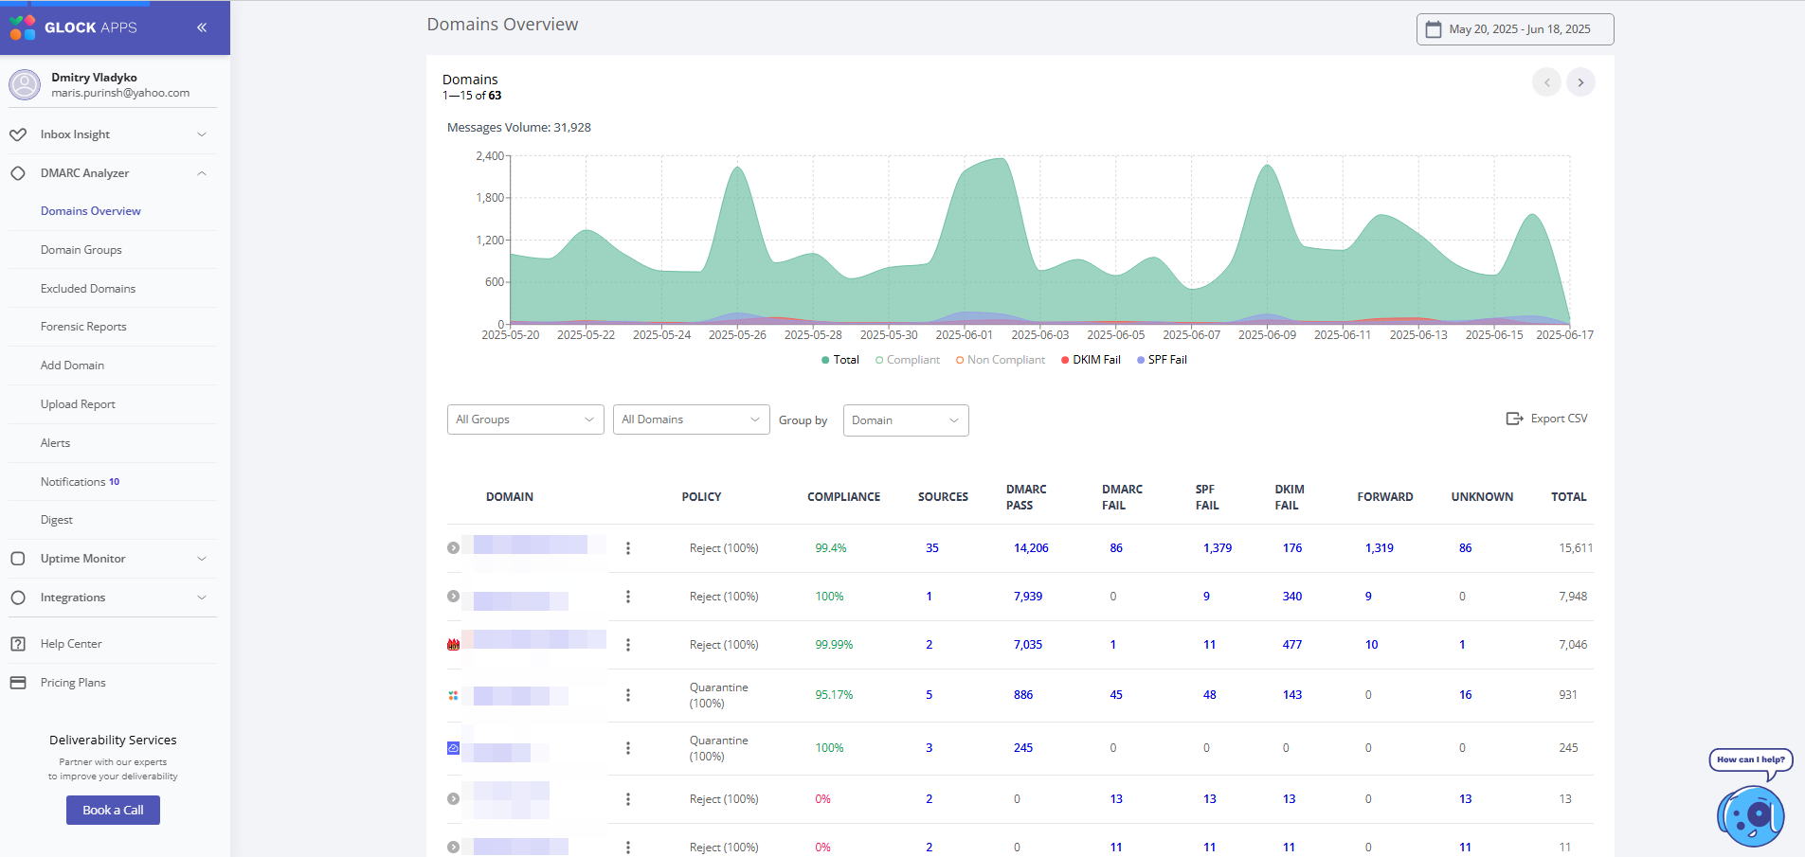Image resolution: width=1805 pixels, height=857 pixels.
Task: Click the calendar icon in date range
Action: tap(1434, 29)
